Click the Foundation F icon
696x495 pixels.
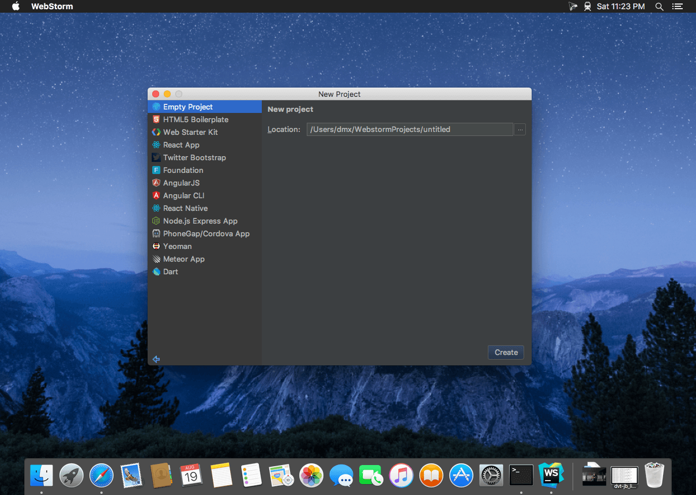coord(156,170)
